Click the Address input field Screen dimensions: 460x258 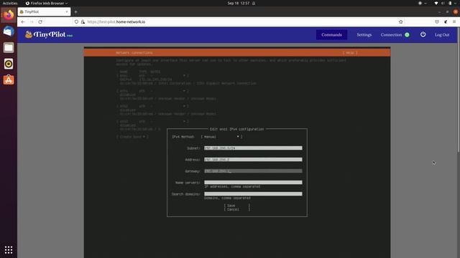pos(253,159)
